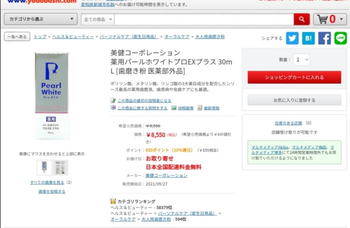Focus the product search text field

[x=204, y=19]
